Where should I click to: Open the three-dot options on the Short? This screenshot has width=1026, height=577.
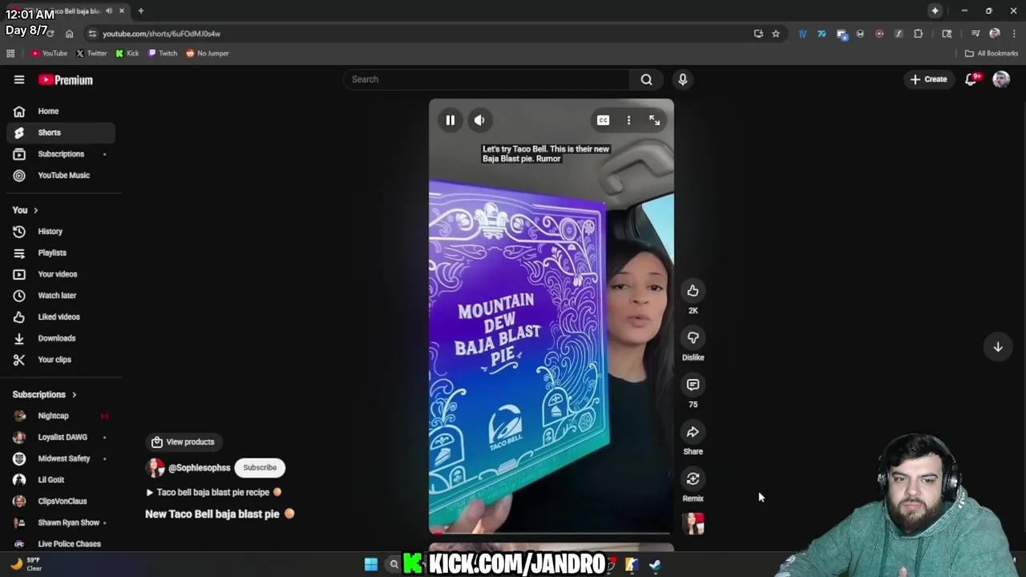[x=628, y=120]
